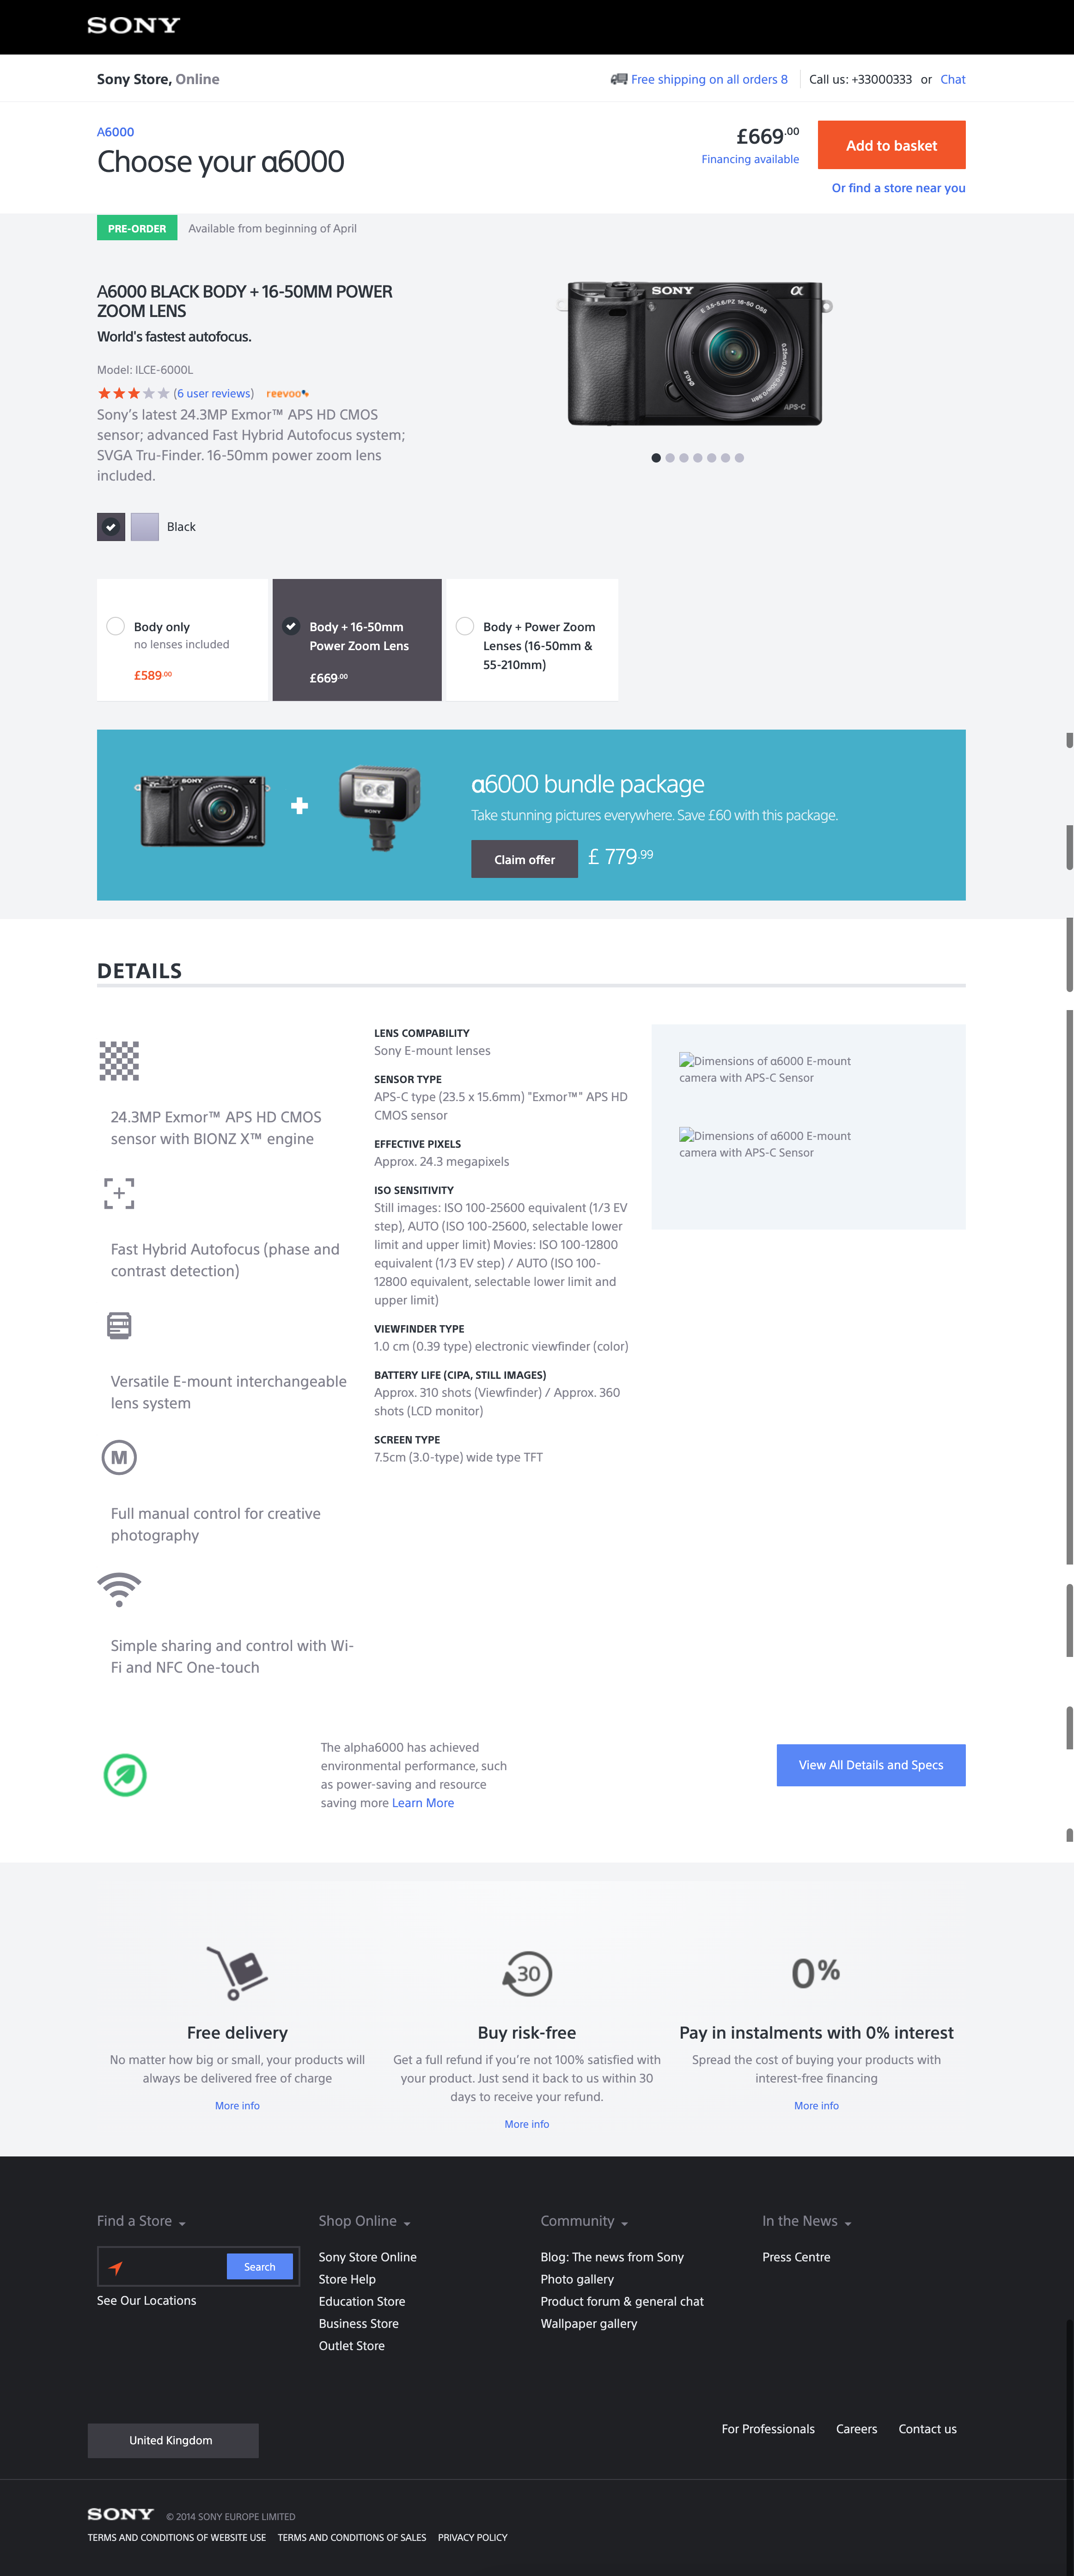Open Sony Store Online footer link
Viewport: 1074px width, 2576px height.
tap(367, 2257)
